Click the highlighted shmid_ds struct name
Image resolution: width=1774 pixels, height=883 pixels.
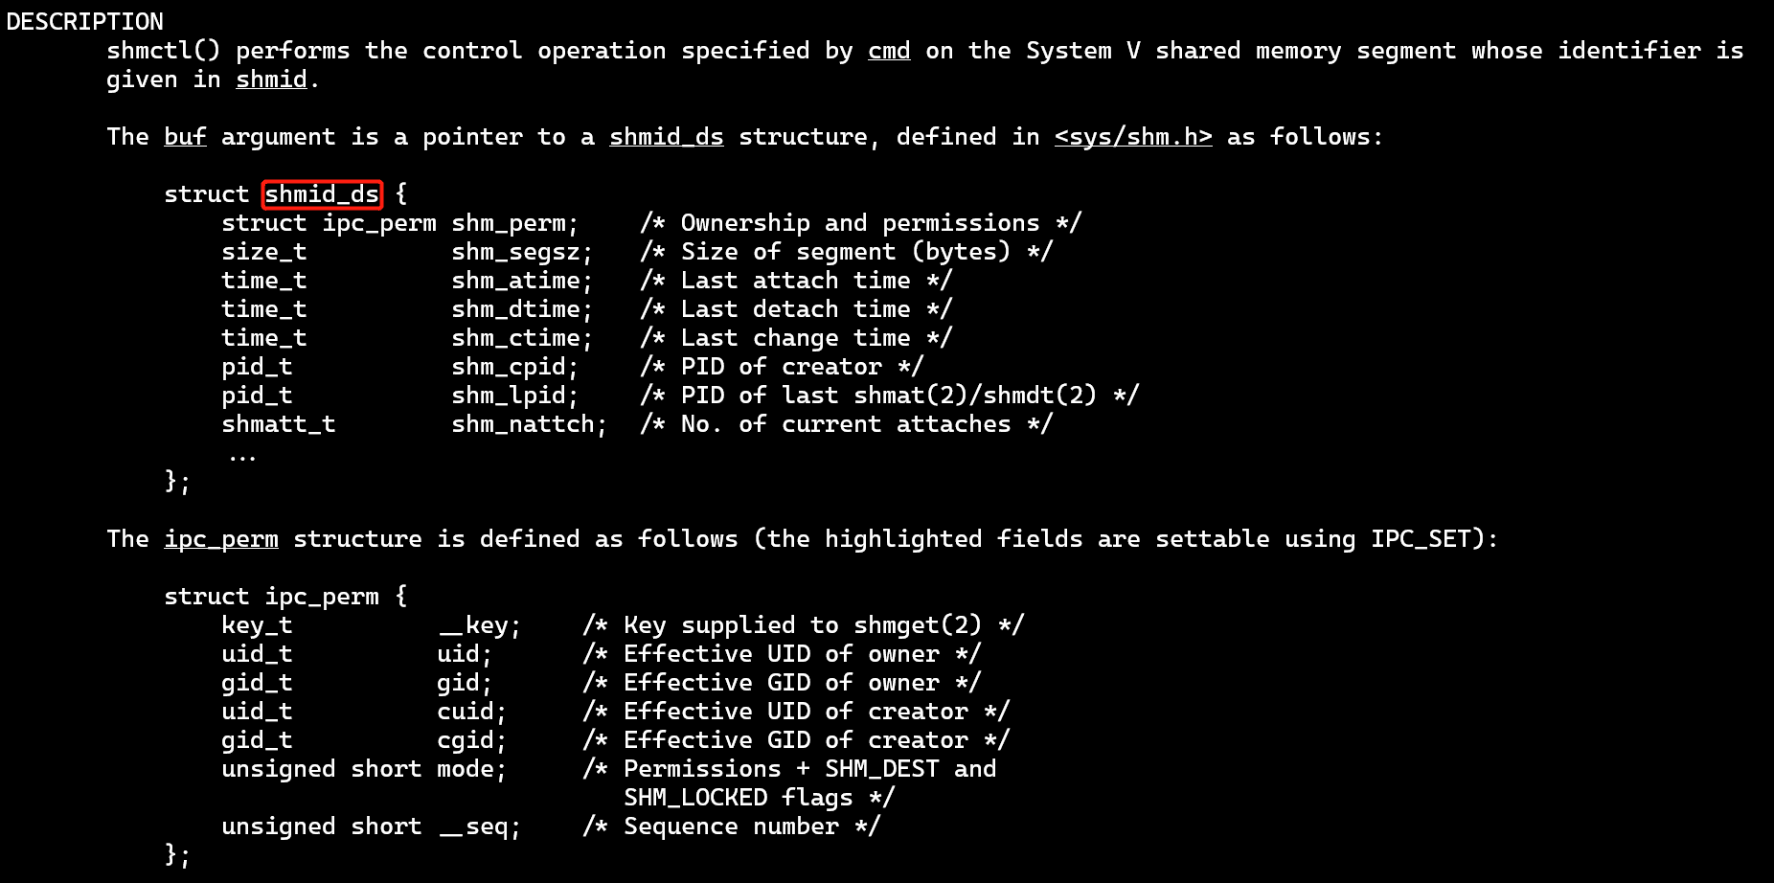(322, 194)
